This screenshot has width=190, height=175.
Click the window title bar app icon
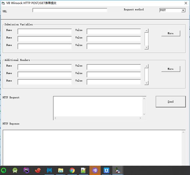(x=3, y=3)
